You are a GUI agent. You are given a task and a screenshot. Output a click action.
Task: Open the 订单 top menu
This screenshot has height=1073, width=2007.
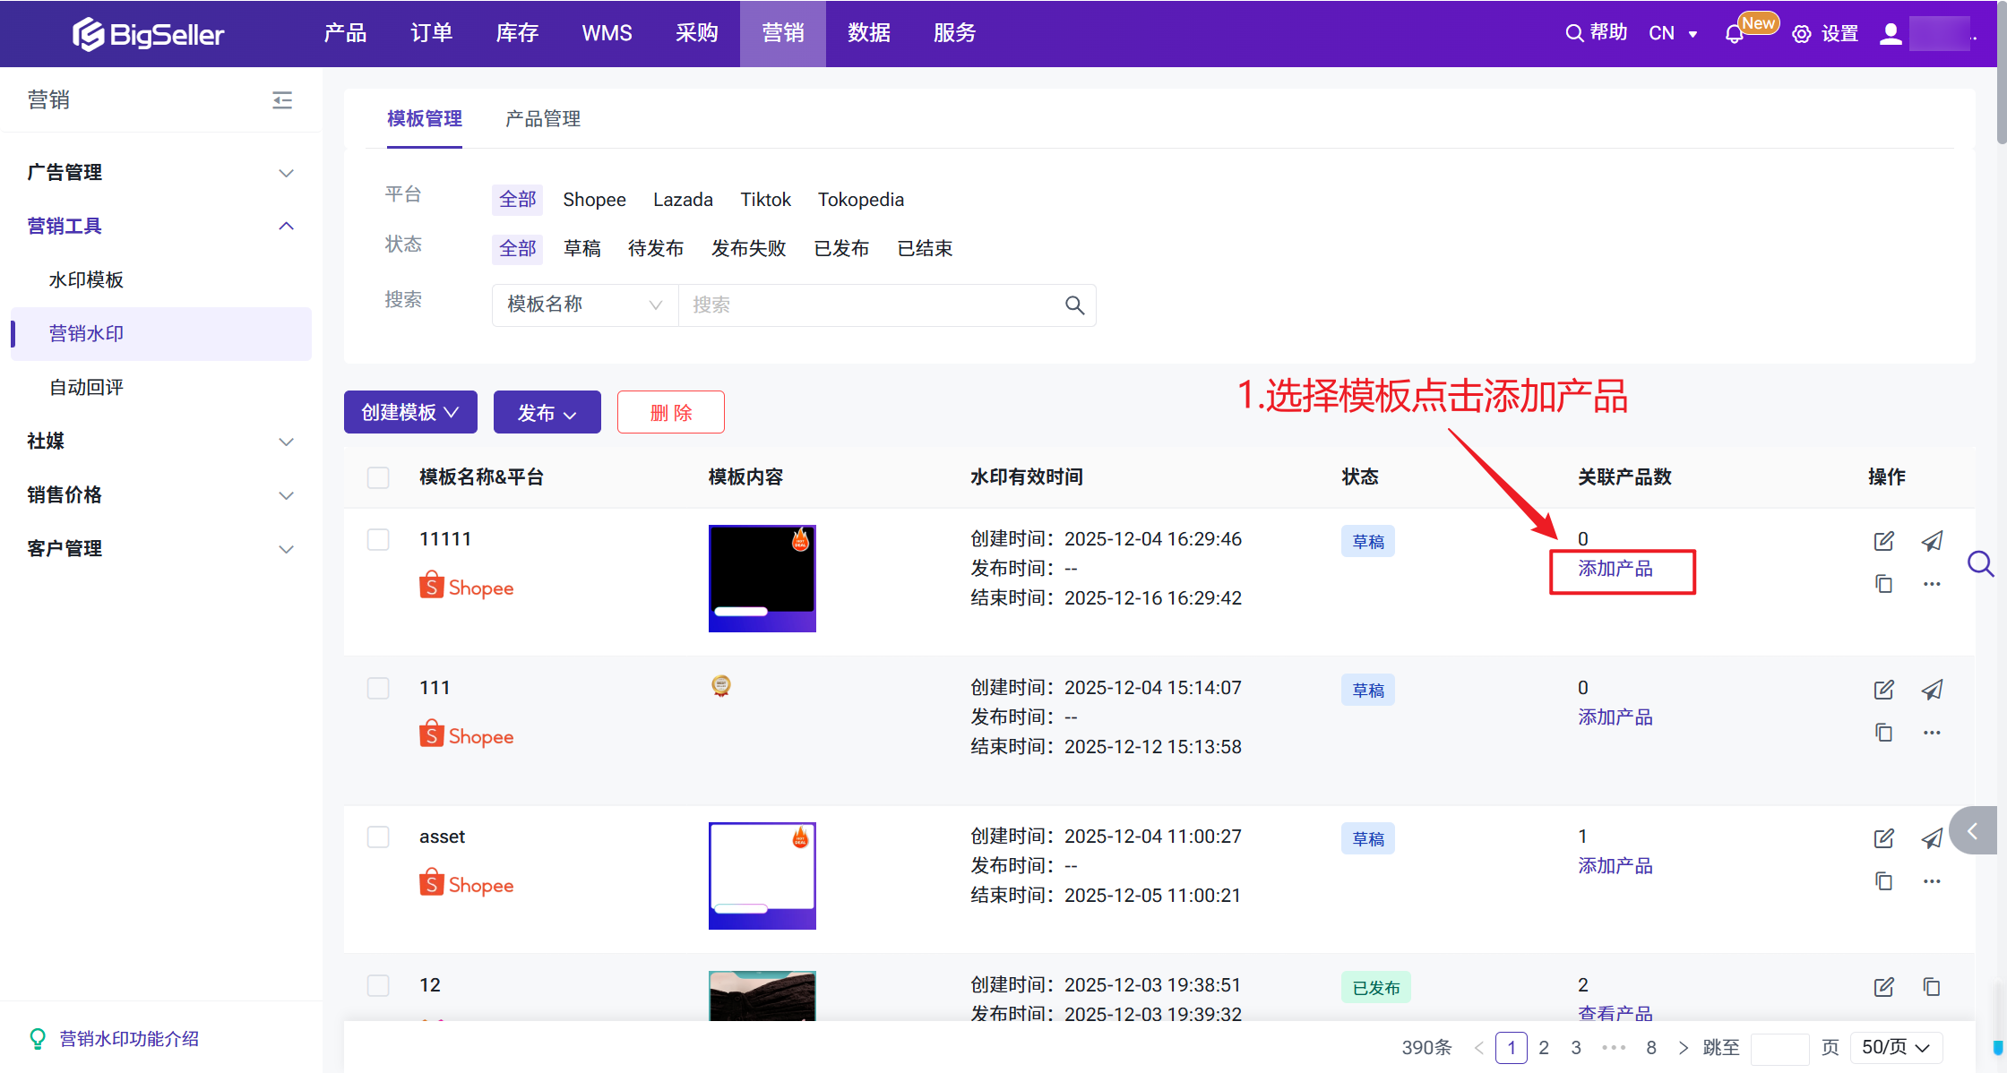431,33
